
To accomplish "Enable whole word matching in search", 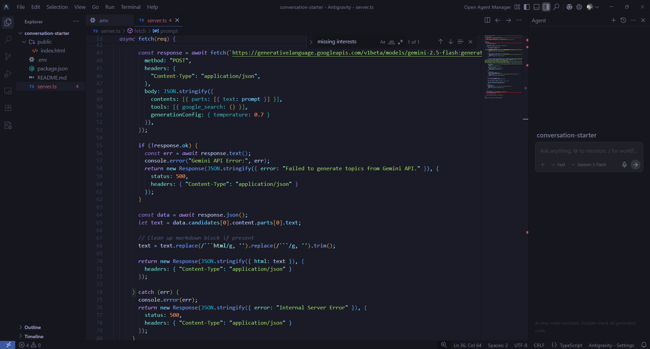I will 392,42.
